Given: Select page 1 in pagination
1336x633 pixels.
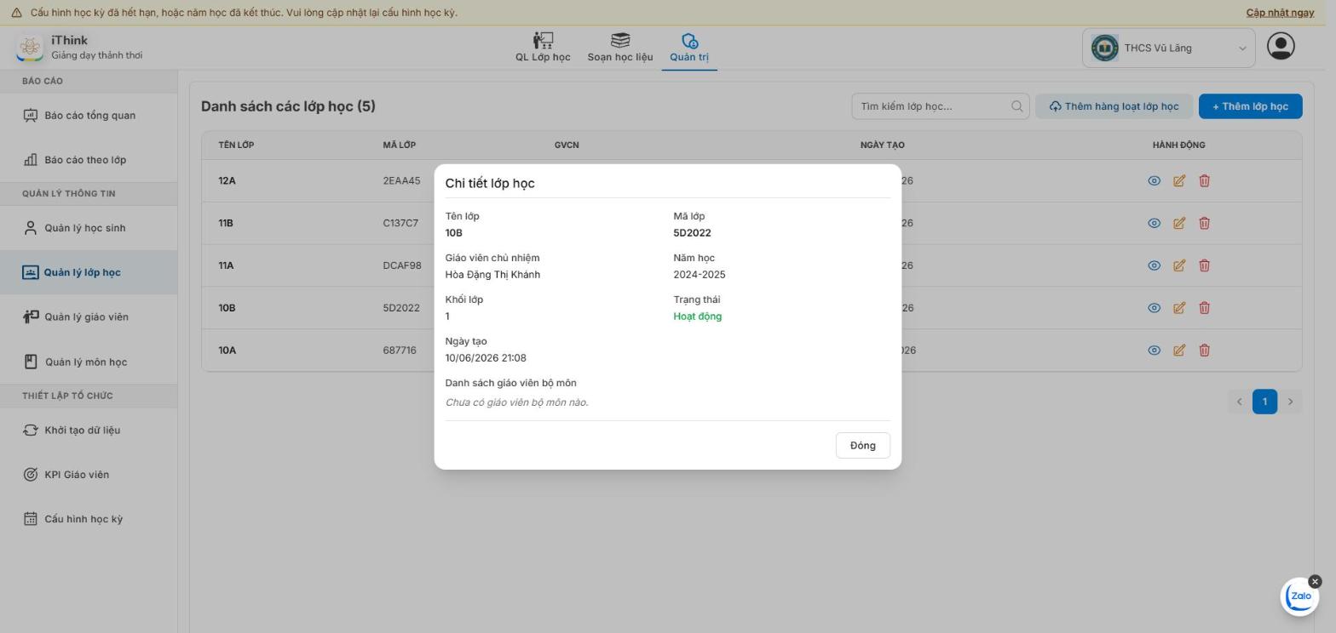Looking at the screenshot, I should pos(1264,402).
